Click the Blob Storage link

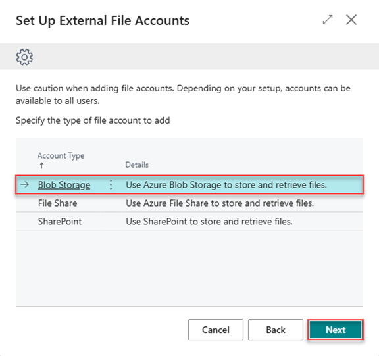click(64, 185)
